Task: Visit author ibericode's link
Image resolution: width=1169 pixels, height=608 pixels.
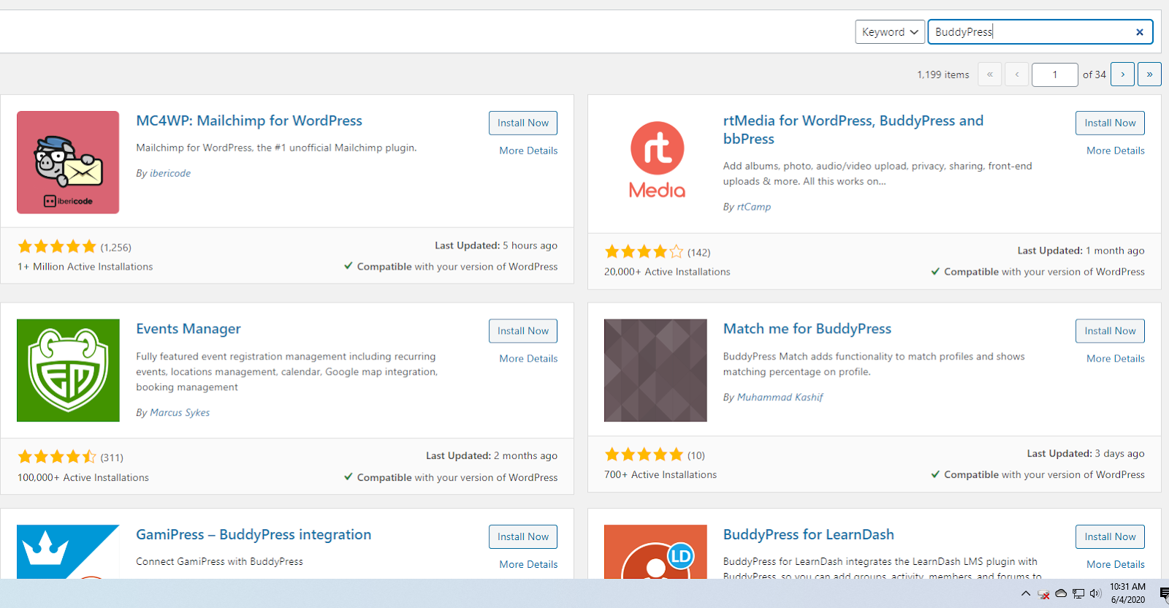Action: [x=170, y=173]
